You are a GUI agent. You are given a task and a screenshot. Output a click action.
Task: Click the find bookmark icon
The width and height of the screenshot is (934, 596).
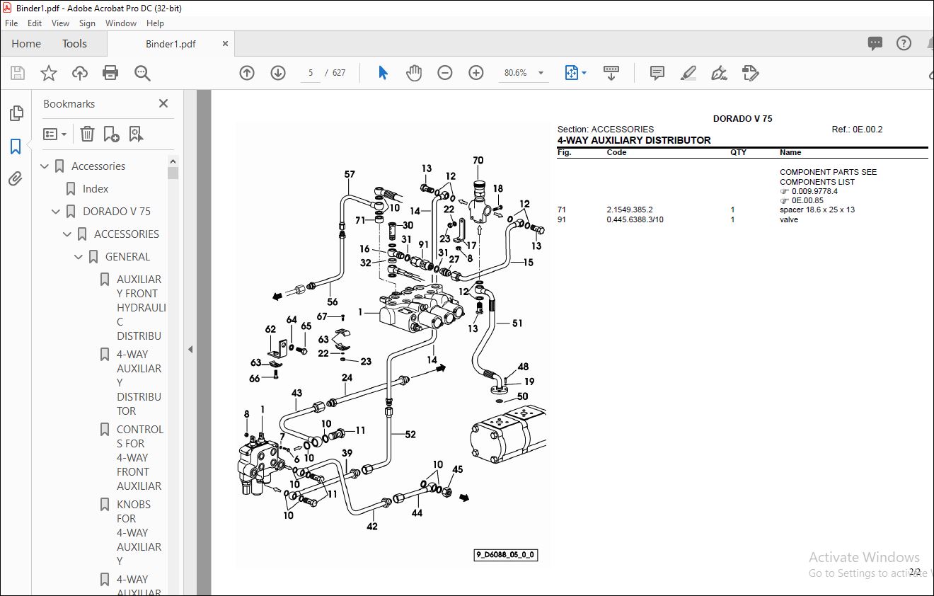[136, 134]
